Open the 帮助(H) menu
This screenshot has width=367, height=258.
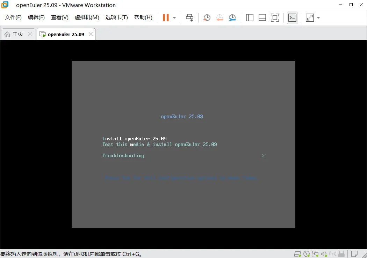point(143,17)
